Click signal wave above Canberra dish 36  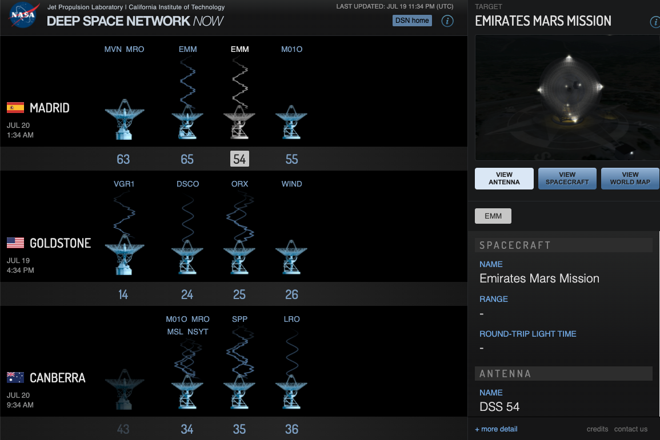(291, 353)
